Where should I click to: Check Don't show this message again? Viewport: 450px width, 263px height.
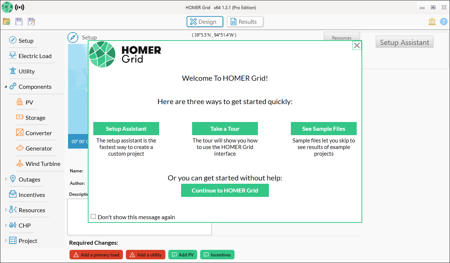[93, 217]
